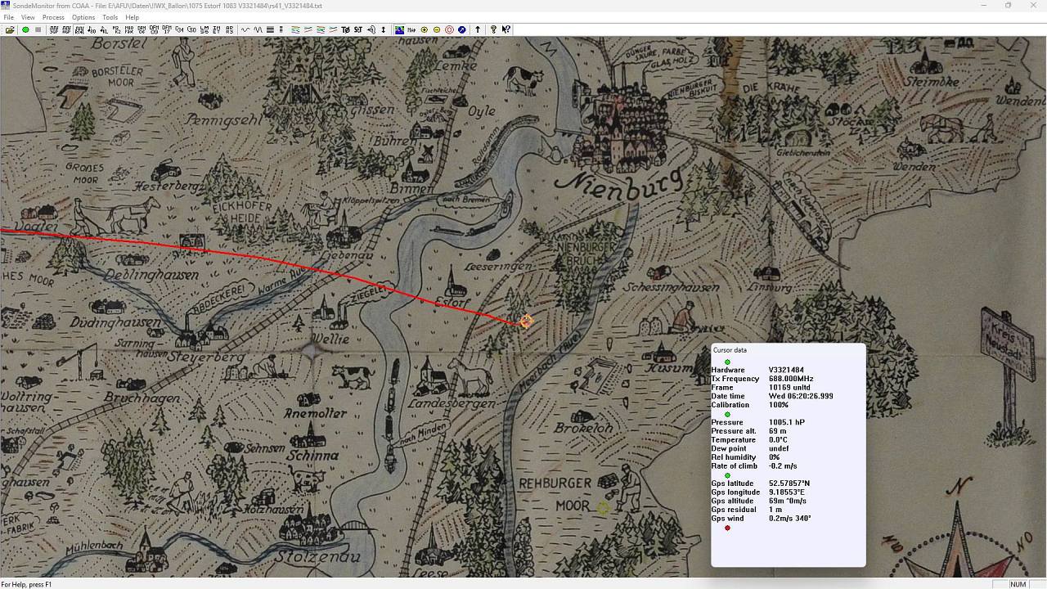Image resolution: width=1047 pixels, height=589 pixels.
Task: Select the KL sonde type button
Action: click(104, 29)
